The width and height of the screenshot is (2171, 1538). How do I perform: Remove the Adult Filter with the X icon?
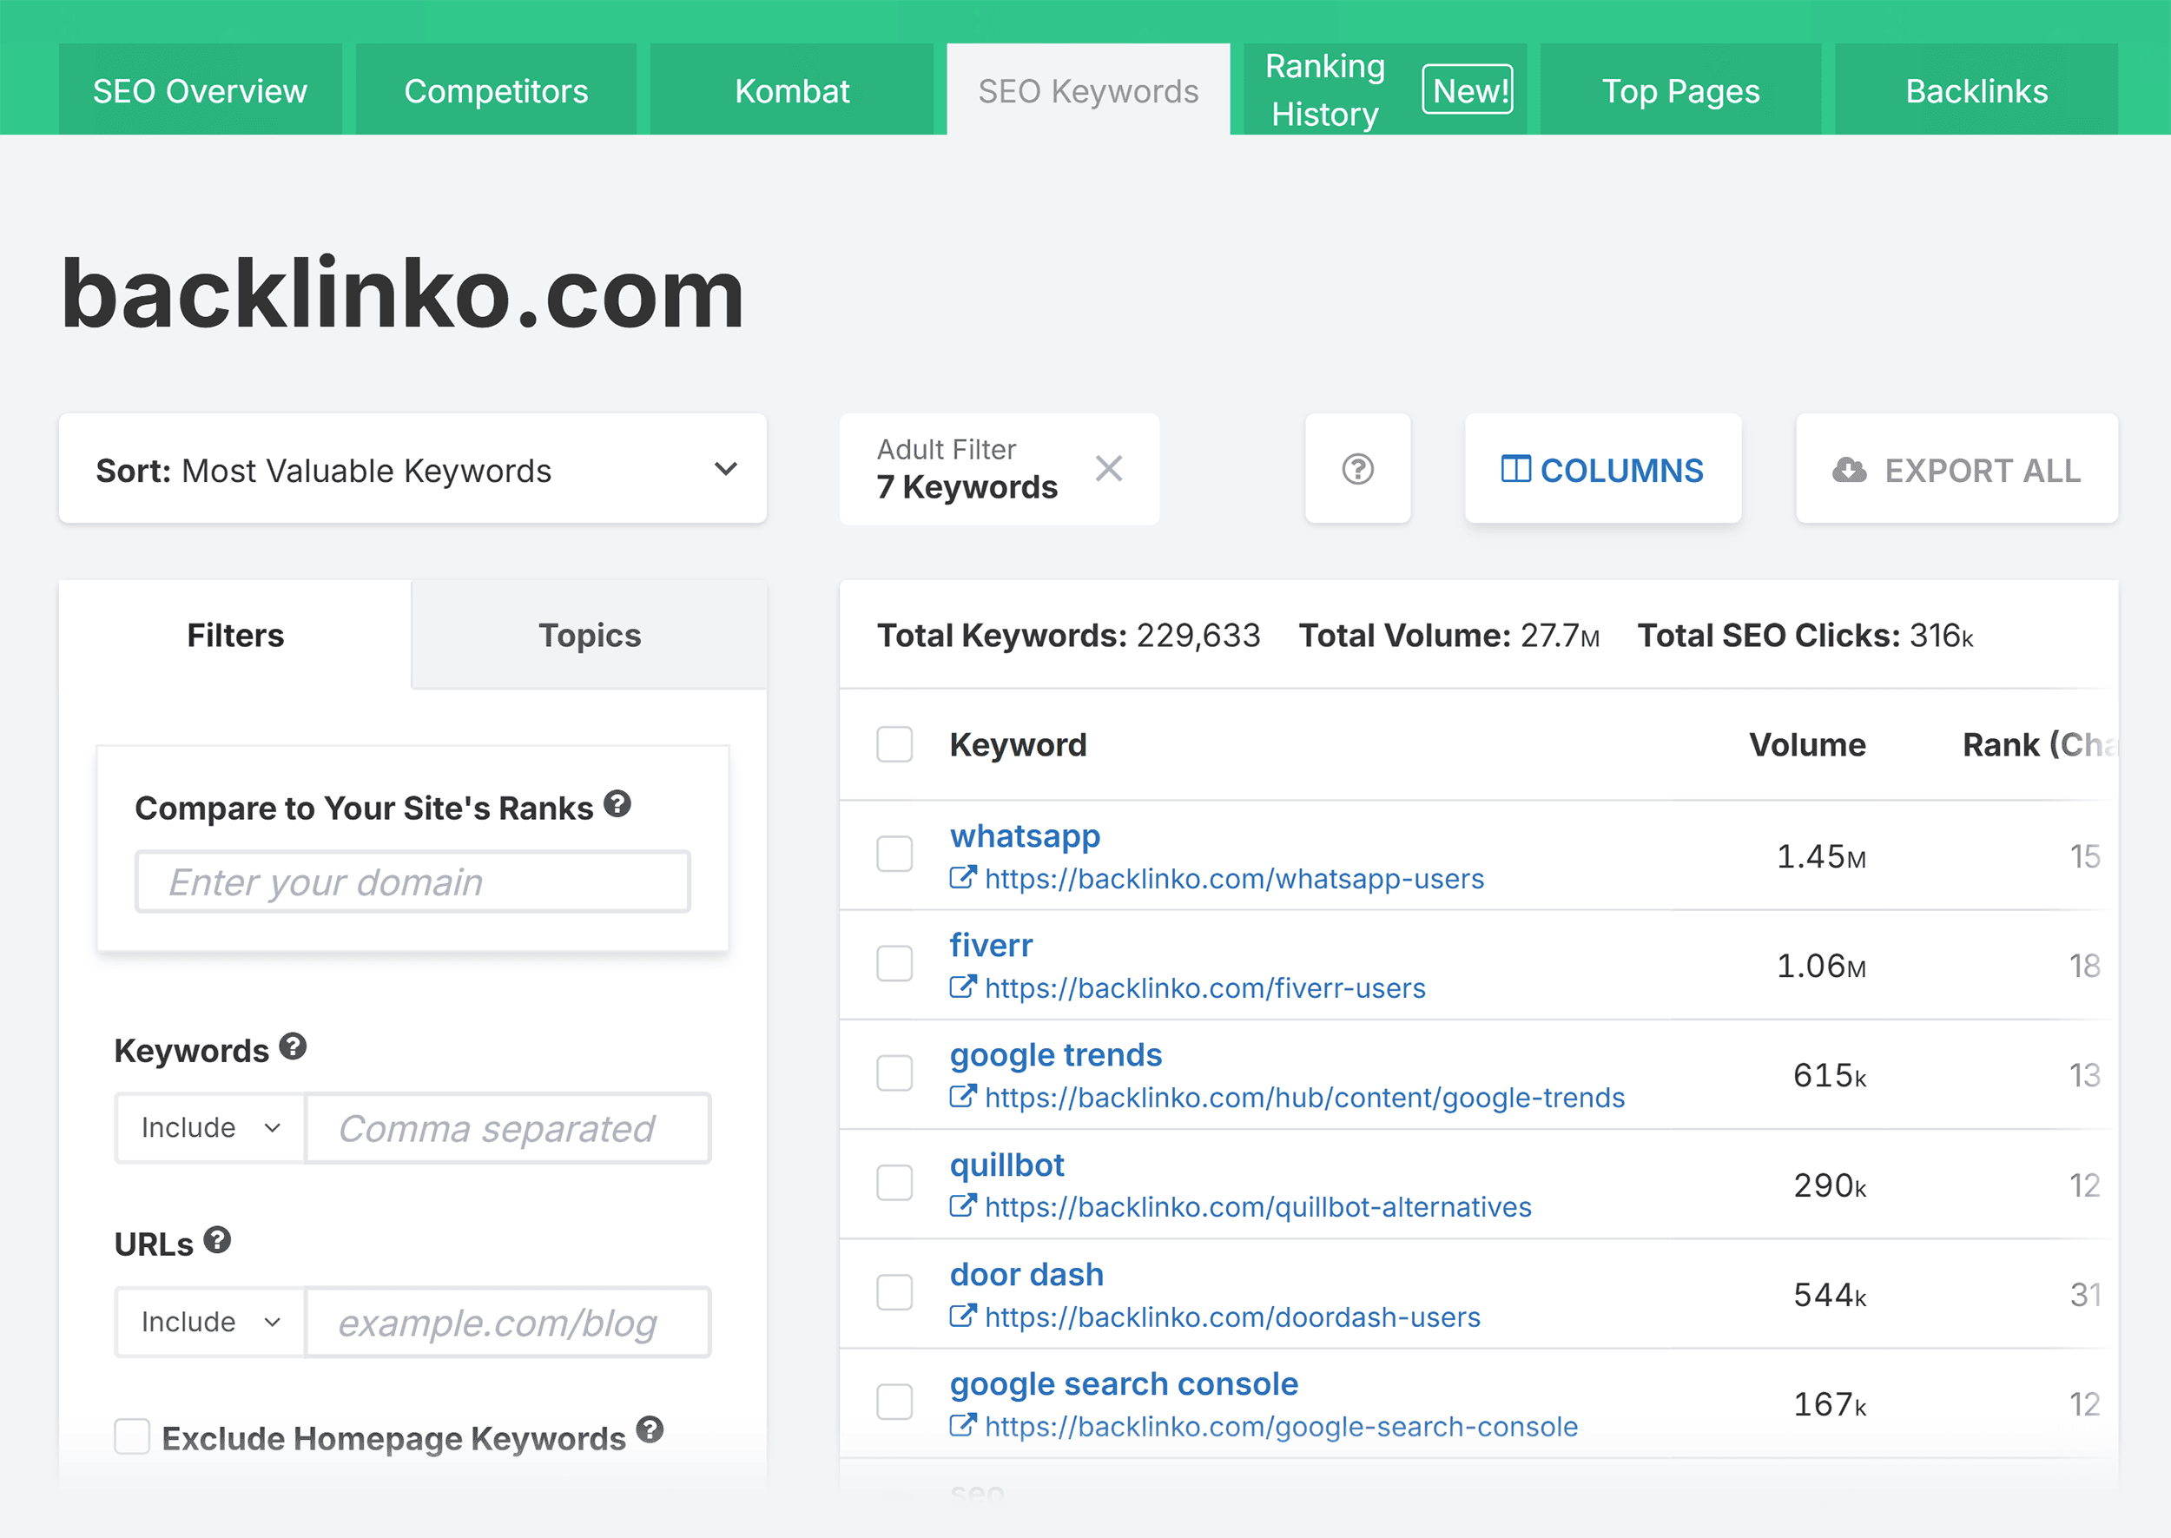click(x=1109, y=468)
